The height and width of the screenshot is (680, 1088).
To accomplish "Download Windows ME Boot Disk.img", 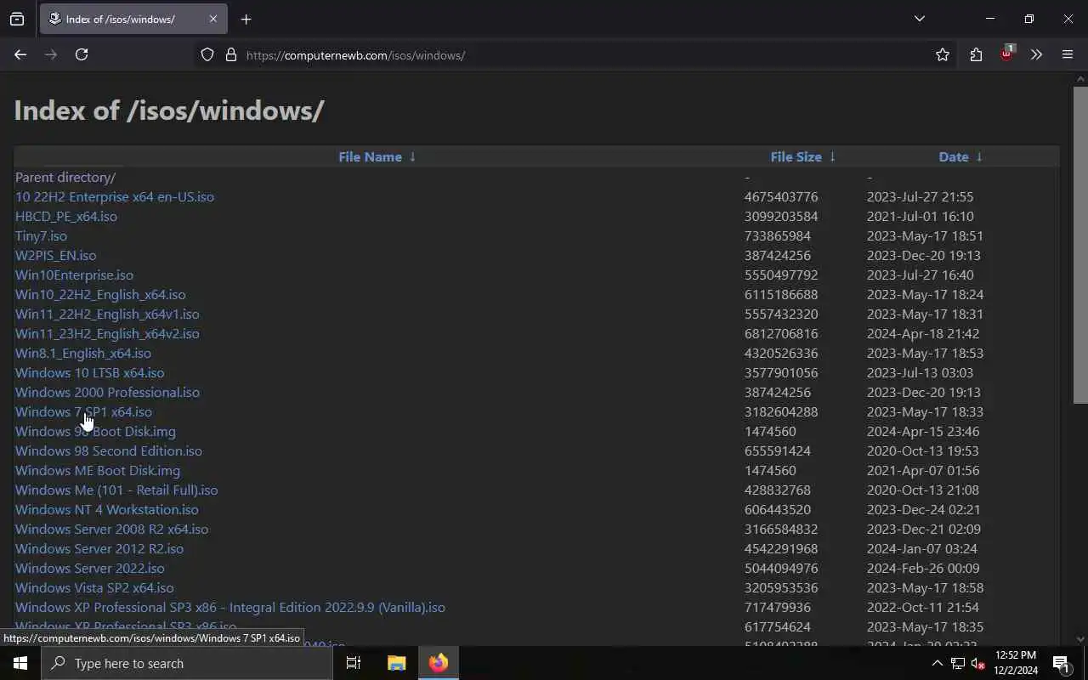I will pos(98,470).
